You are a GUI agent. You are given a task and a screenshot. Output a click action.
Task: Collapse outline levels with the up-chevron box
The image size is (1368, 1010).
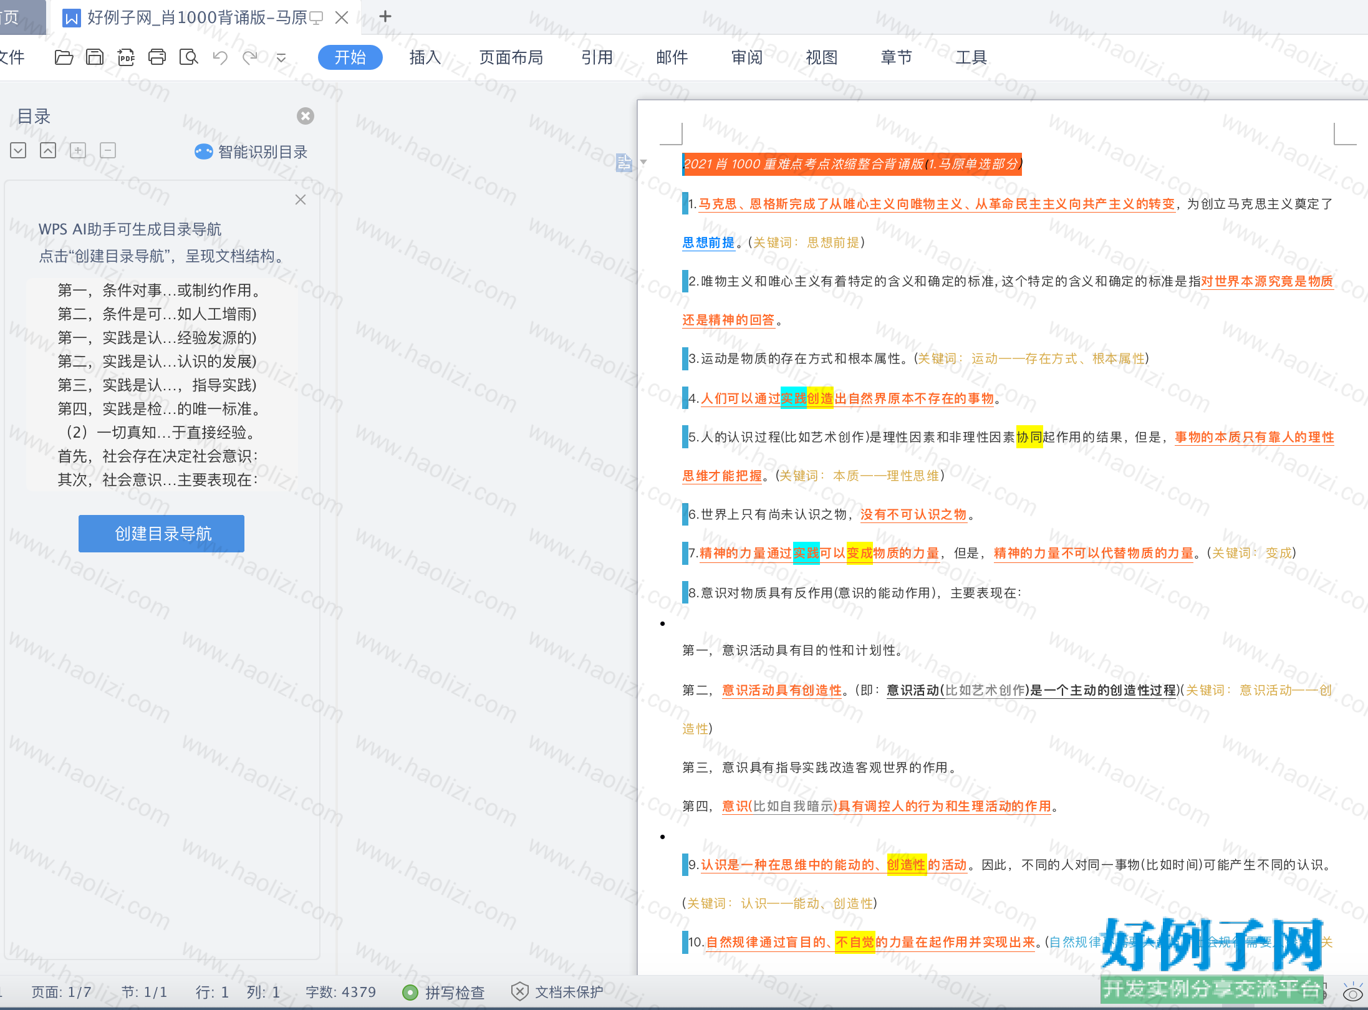point(48,150)
